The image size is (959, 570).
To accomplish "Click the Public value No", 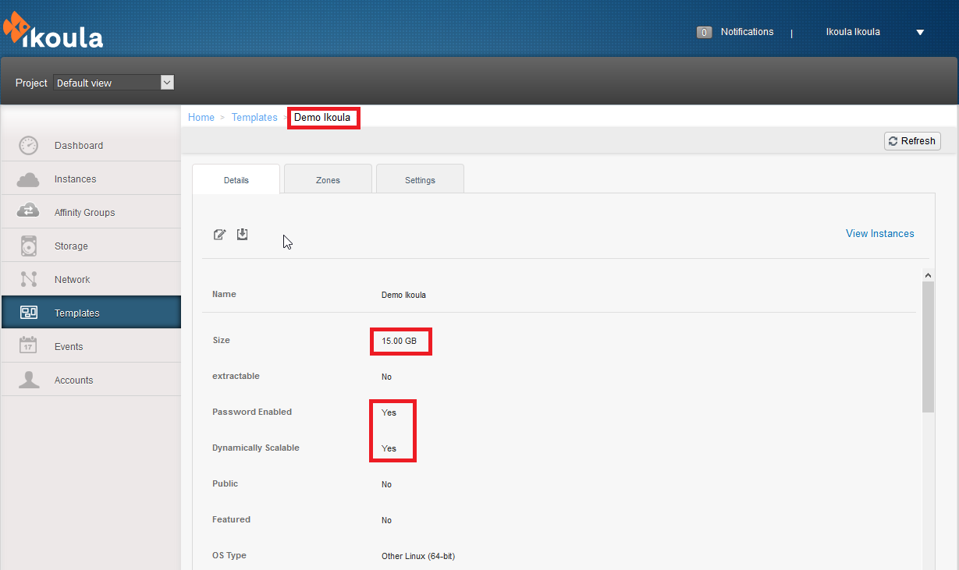I will (386, 485).
